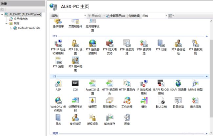Expand Default Web Site node
The image size is (213, 136).
[x=11, y=28]
